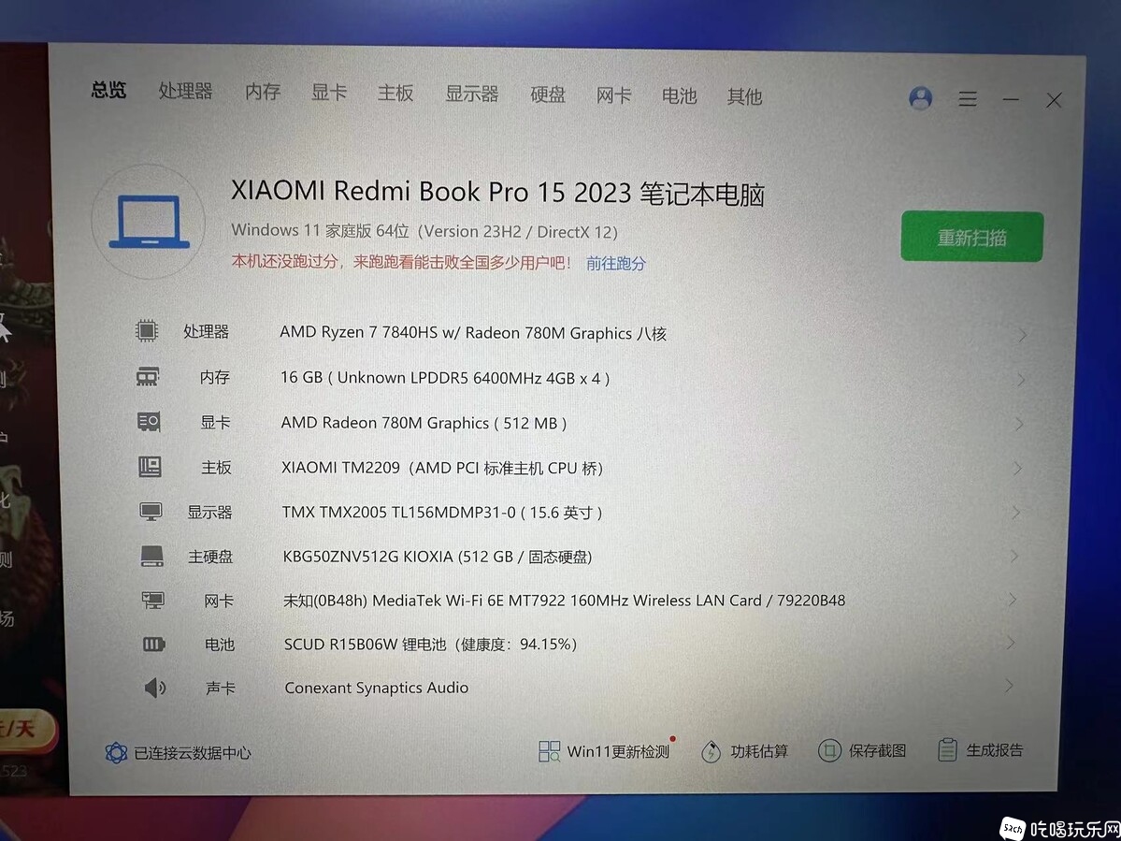
Task: Select Conexant Synaptics Audio text
Action: pos(376,688)
